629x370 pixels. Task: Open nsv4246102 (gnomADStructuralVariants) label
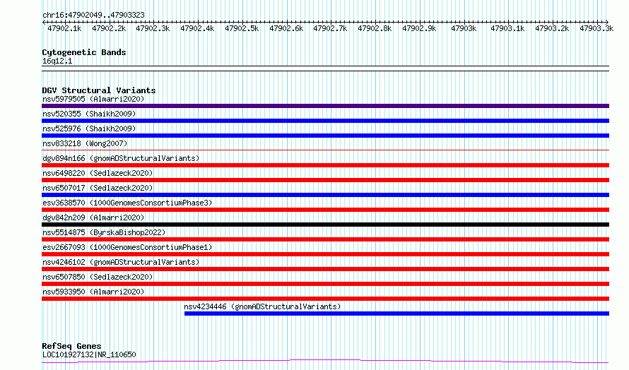click(121, 262)
